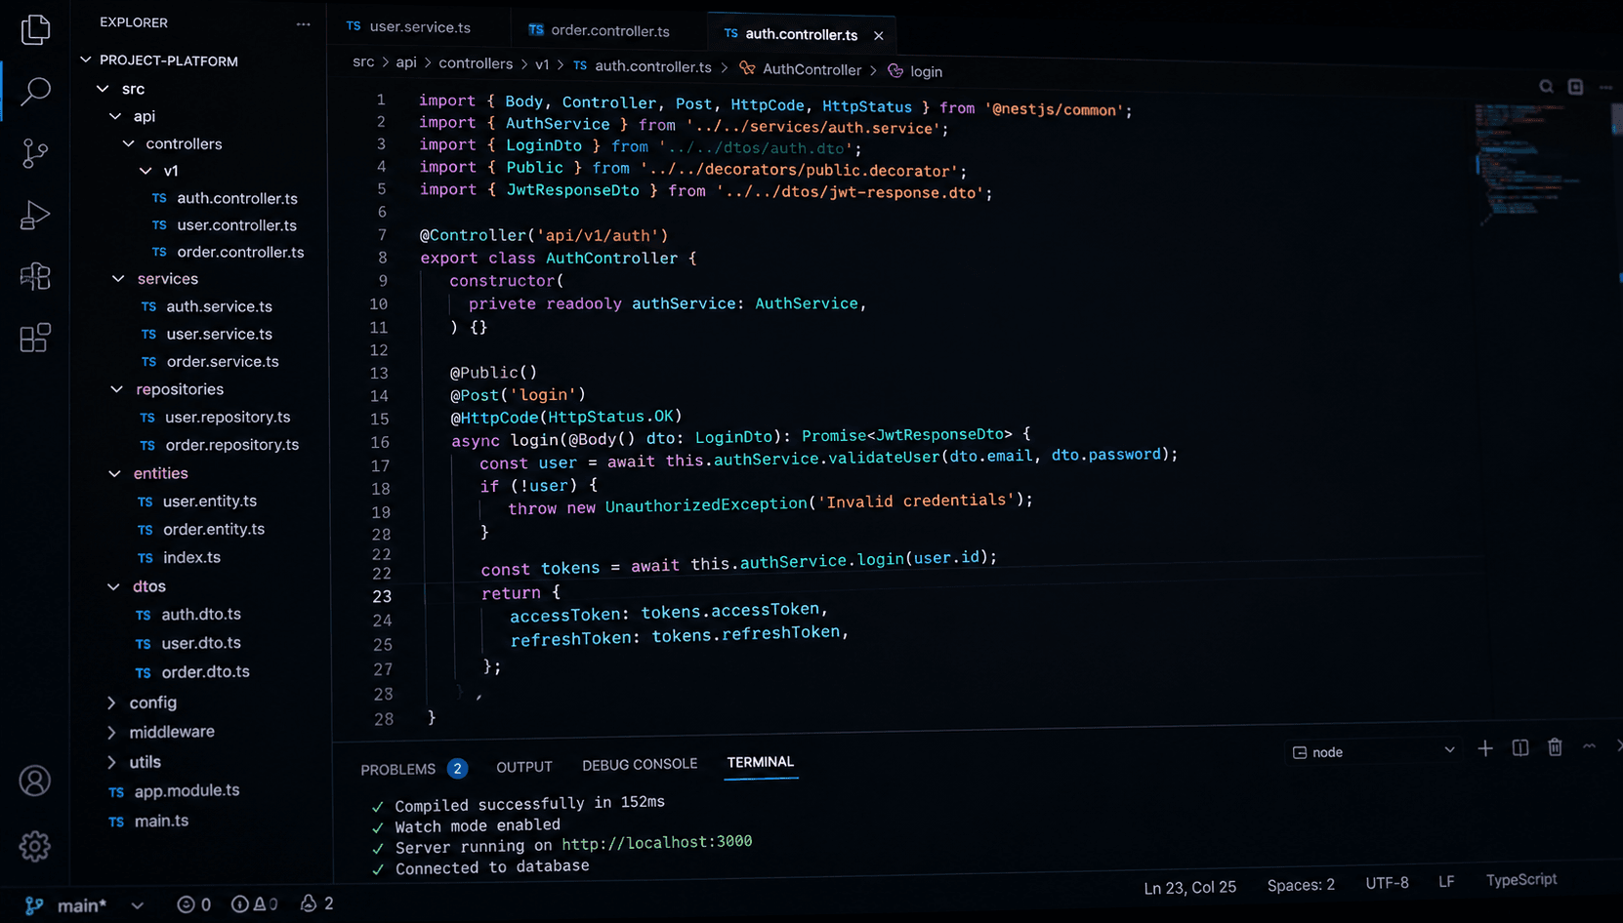Open index.ts in the entities folder
The width and height of the screenshot is (1623, 923).
[191, 558]
